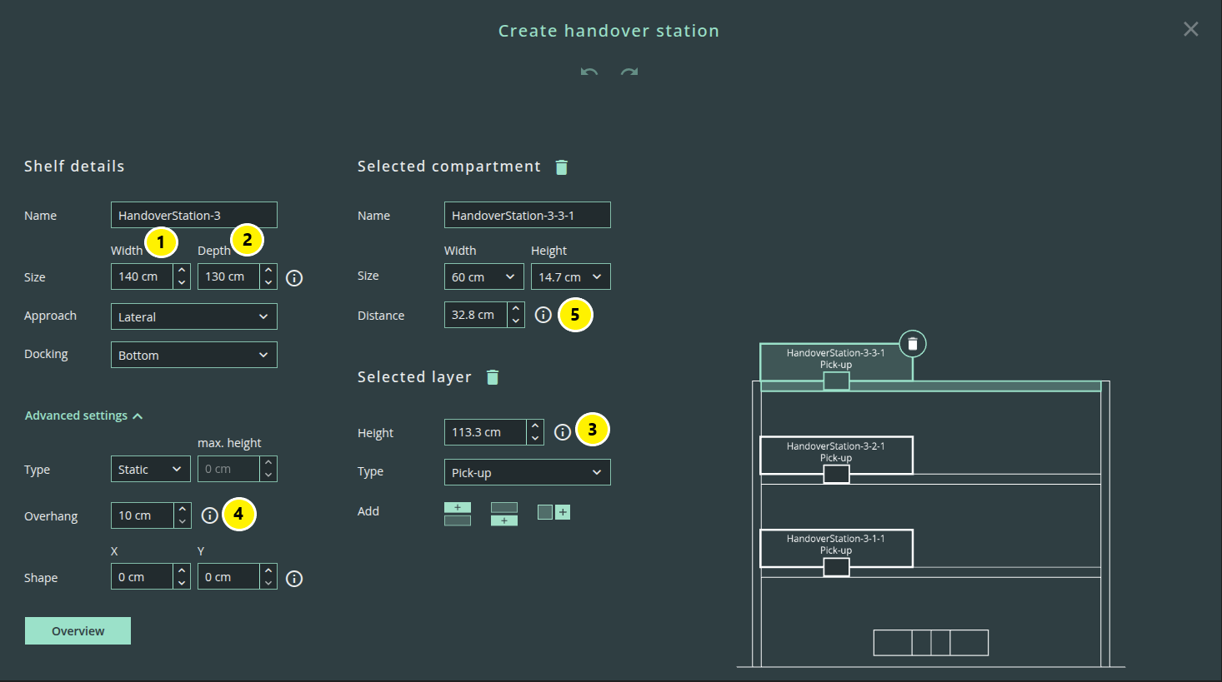Viewport: 1222px width, 682px height.
Task: Open layer Type dropdown showing Pick-up
Action: 528,472
